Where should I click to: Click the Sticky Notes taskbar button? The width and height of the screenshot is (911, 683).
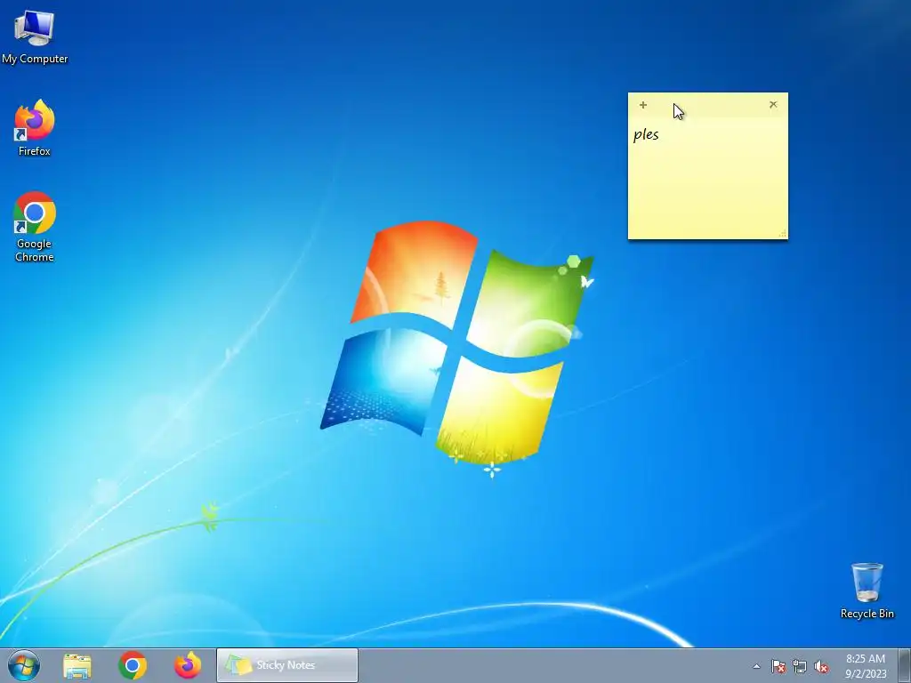[287, 665]
